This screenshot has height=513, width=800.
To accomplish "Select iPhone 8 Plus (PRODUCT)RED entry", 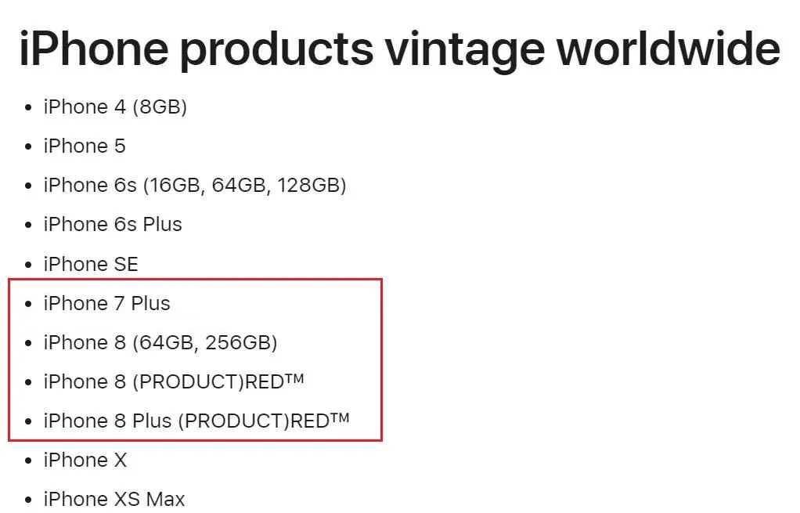I will [196, 421].
